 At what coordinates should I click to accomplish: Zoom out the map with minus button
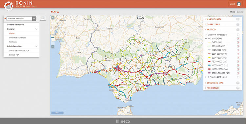click(53, 46)
